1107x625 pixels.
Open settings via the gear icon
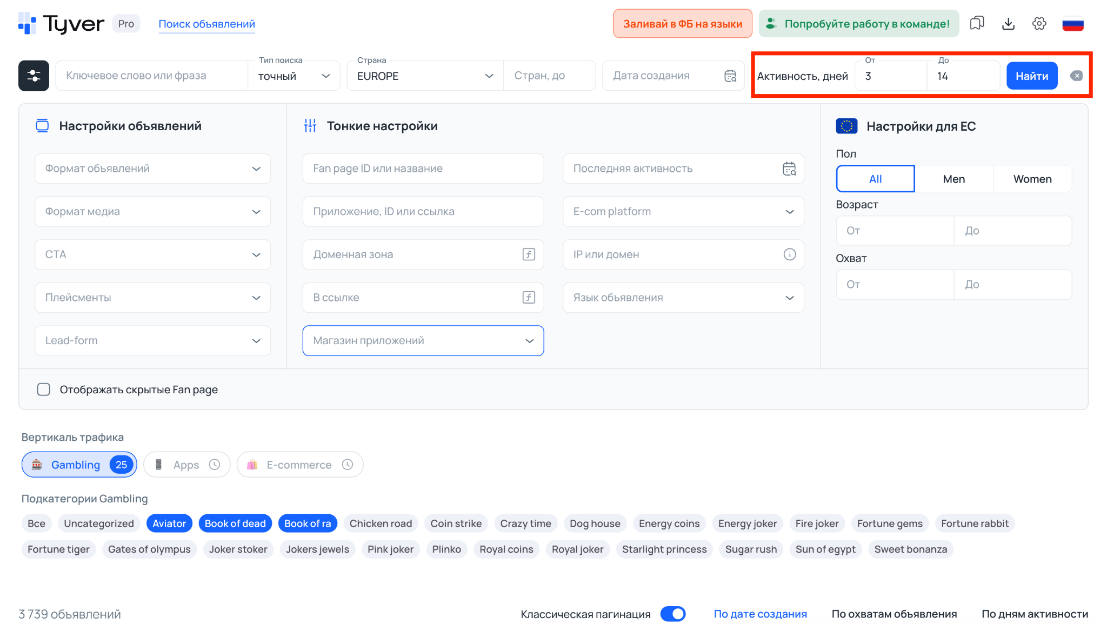coord(1039,23)
